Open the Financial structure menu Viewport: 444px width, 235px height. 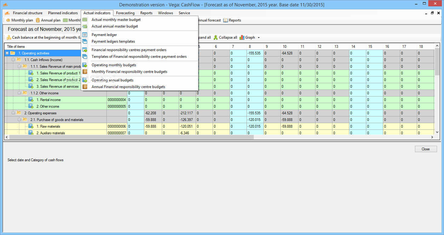(28, 13)
